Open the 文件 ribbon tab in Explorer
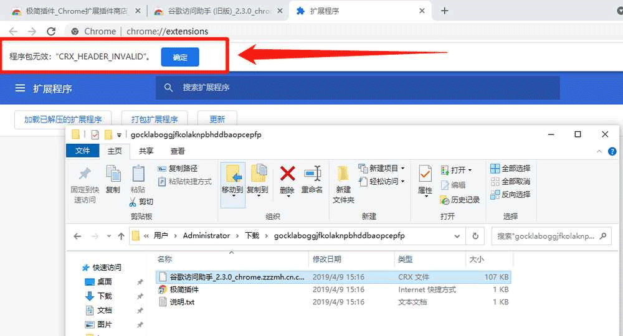 coord(83,151)
